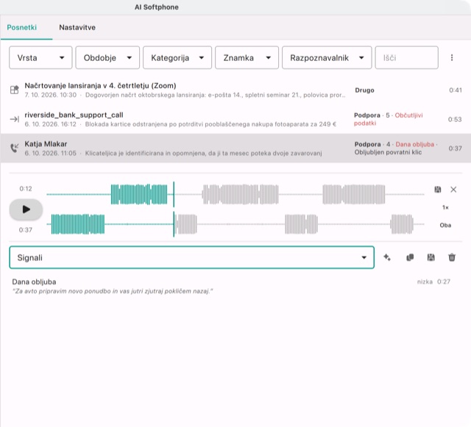Toggle the Oba channel selector
The width and height of the screenshot is (471, 427).
click(x=445, y=225)
